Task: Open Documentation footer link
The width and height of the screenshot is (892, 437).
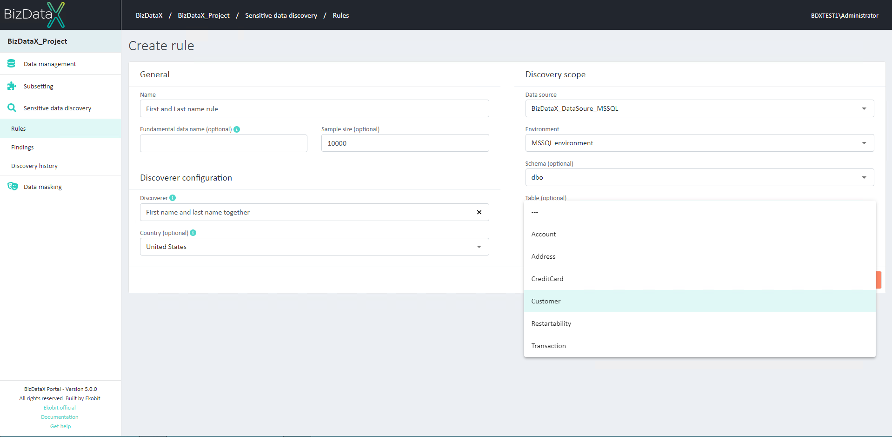Action: pos(60,417)
